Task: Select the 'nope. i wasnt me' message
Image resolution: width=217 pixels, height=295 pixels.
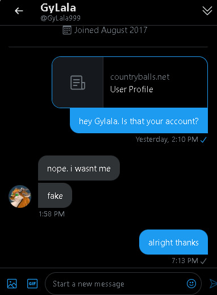Action: click(79, 168)
